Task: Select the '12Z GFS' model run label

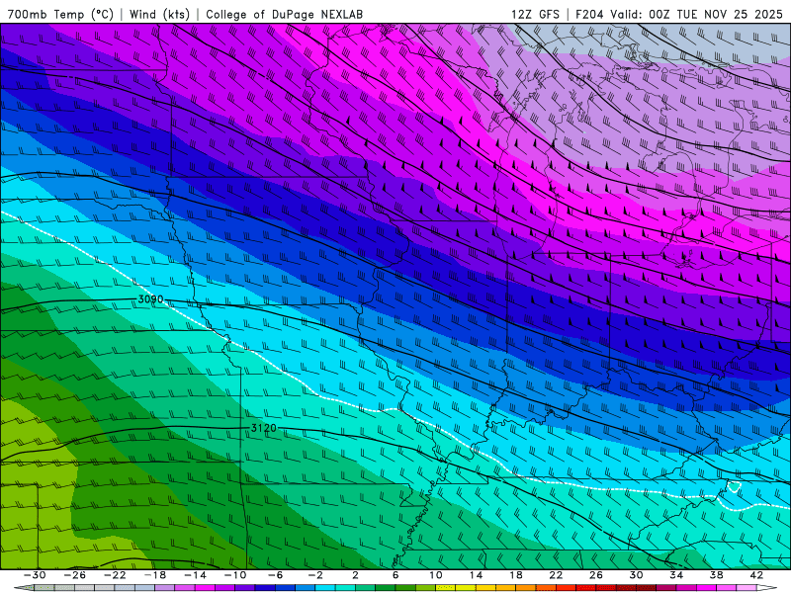Action: click(535, 14)
